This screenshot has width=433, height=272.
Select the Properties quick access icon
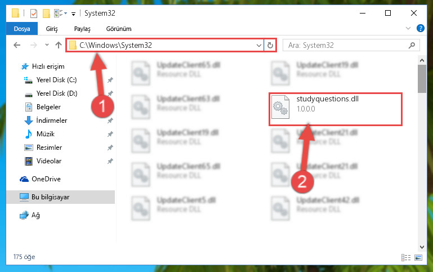click(34, 14)
